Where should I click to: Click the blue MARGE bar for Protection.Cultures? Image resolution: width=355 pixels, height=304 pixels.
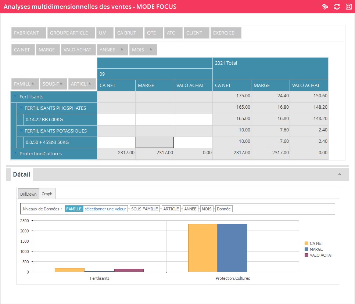[232, 248]
